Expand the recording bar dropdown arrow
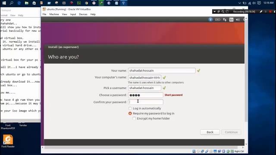 pos(215,12)
